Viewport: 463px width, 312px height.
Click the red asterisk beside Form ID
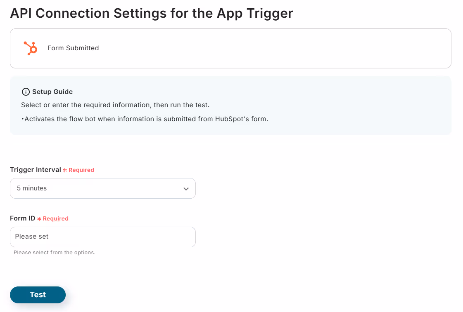click(x=39, y=219)
